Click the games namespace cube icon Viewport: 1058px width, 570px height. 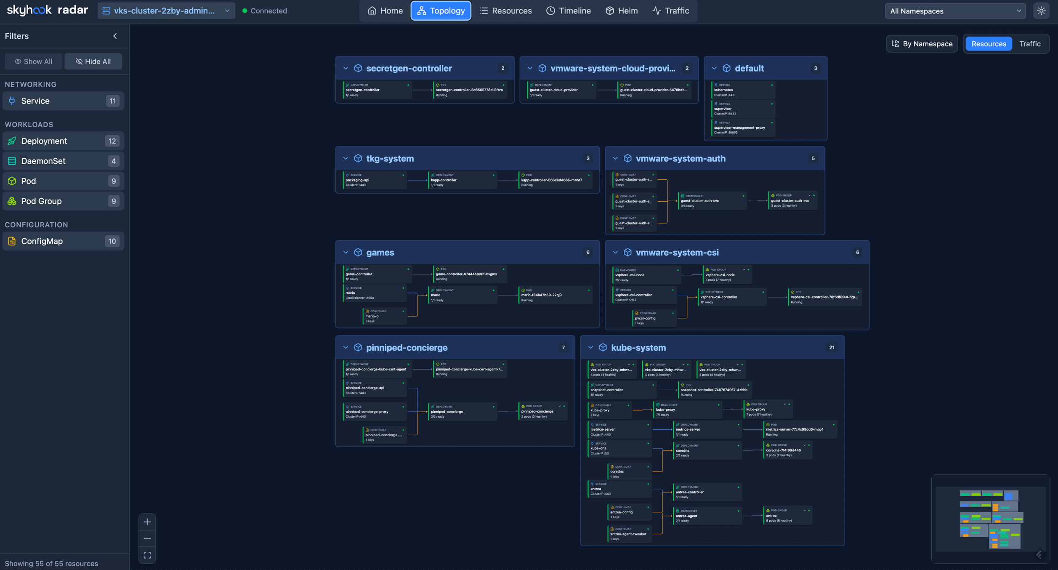click(358, 252)
